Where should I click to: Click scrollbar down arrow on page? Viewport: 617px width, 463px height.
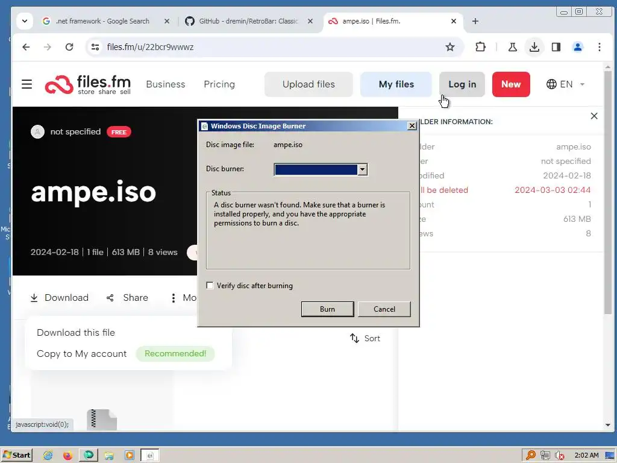click(x=607, y=425)
